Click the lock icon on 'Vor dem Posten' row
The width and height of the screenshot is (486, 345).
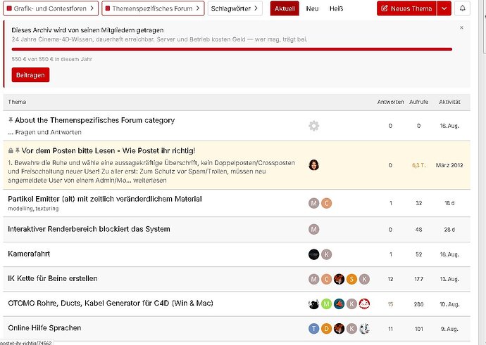11,150
